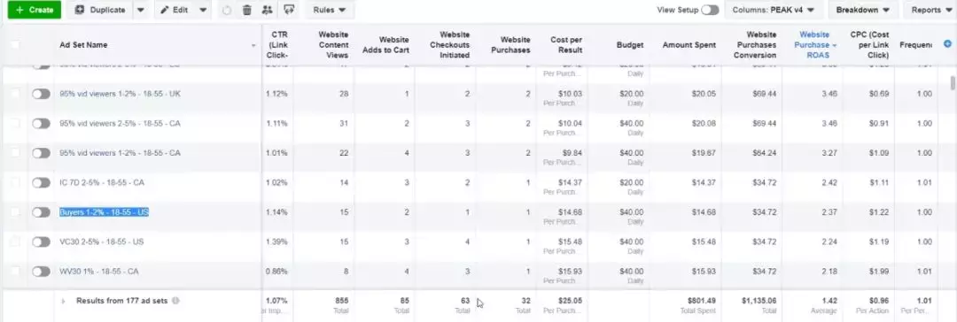The image size is (957, 322).
Task: Click the trash delete icon in toolbar
Action: [x=246, y=10]
